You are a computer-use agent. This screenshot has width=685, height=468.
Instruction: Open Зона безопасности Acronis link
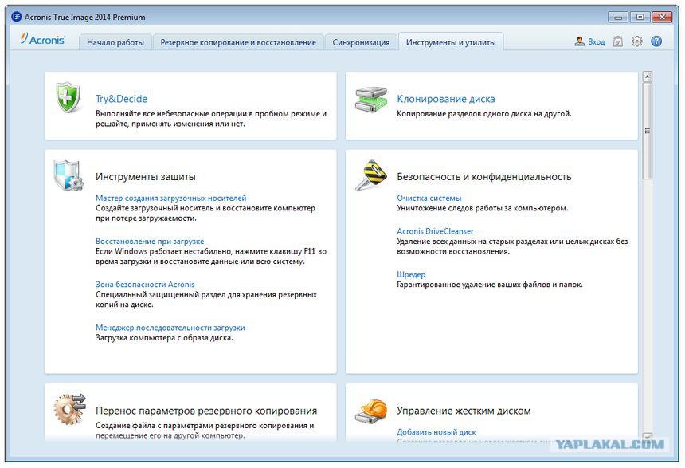pos(145,285)
